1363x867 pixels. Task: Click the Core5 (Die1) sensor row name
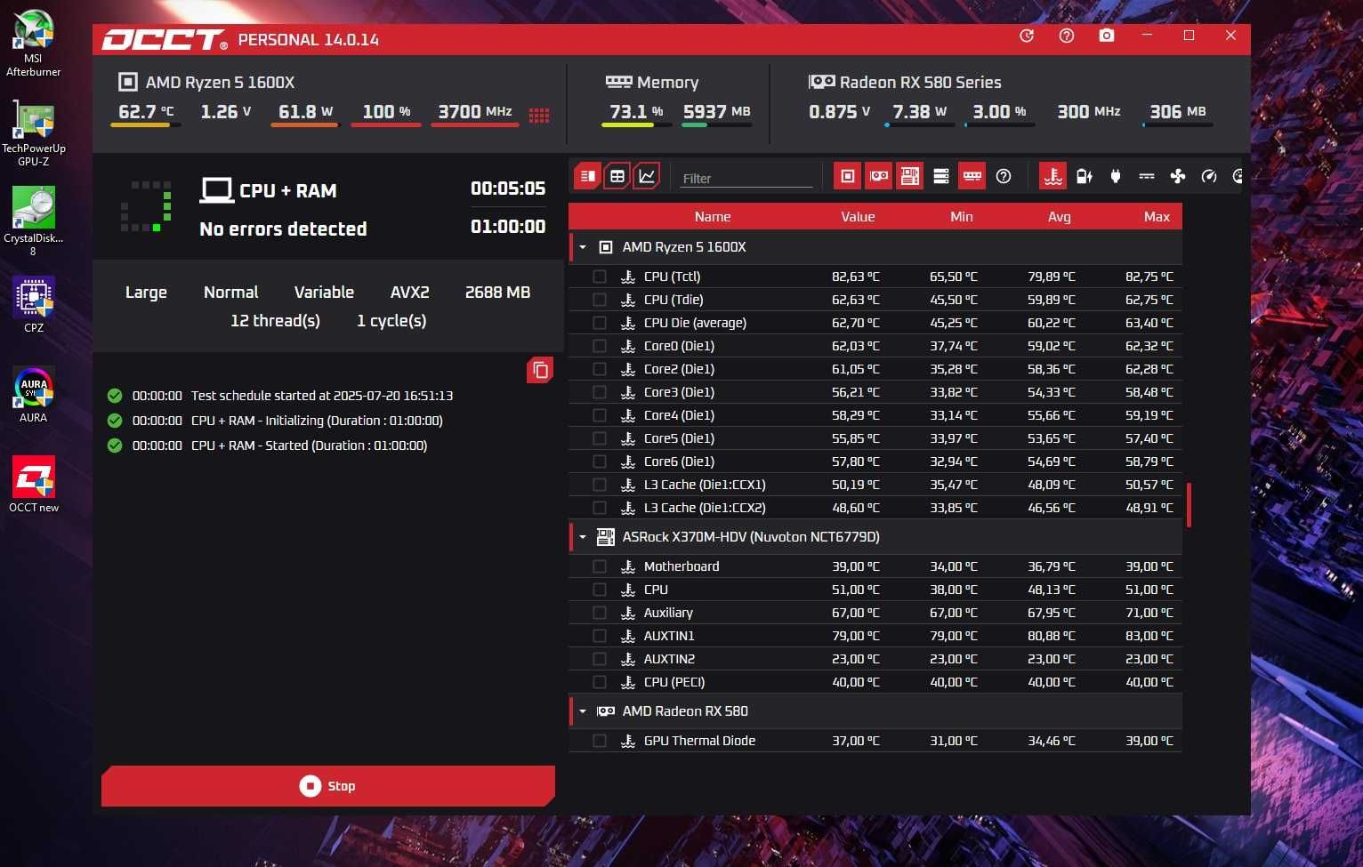(x=679, y=438)
